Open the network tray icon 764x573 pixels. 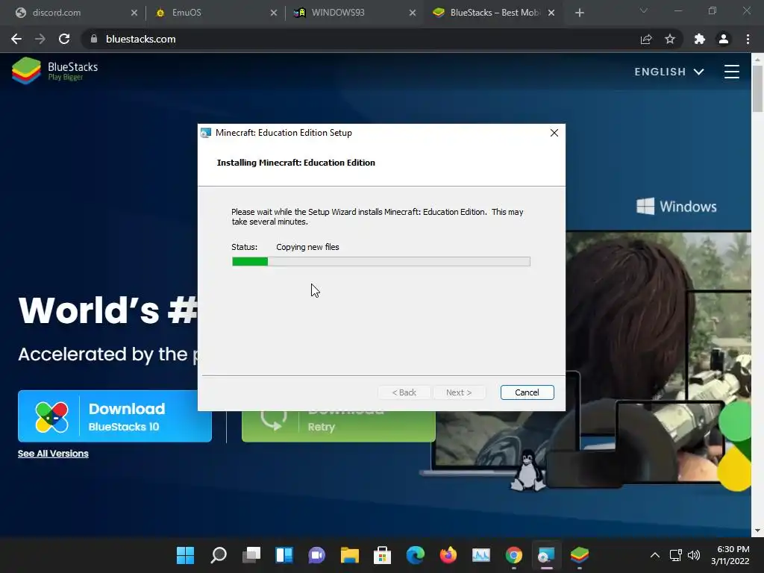(x=675, y=555)
